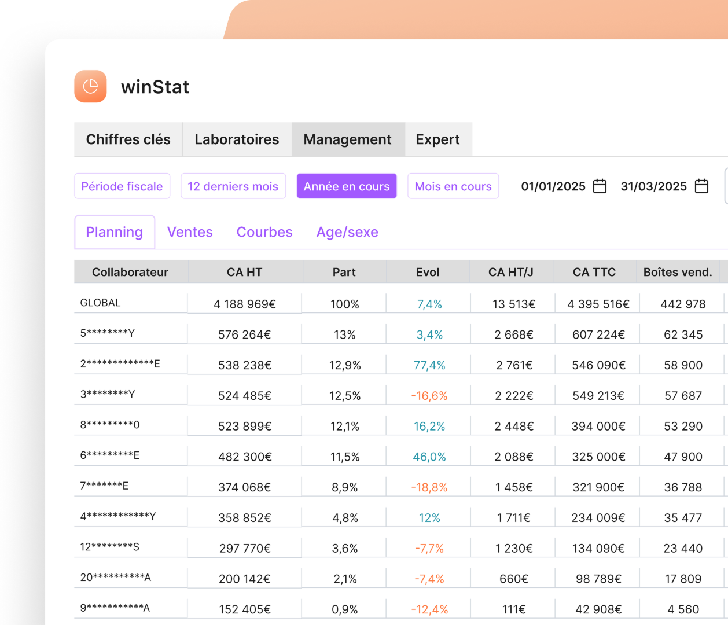
Task: Toggle the Année en cours filter
Action: click(x=346, y=186)
